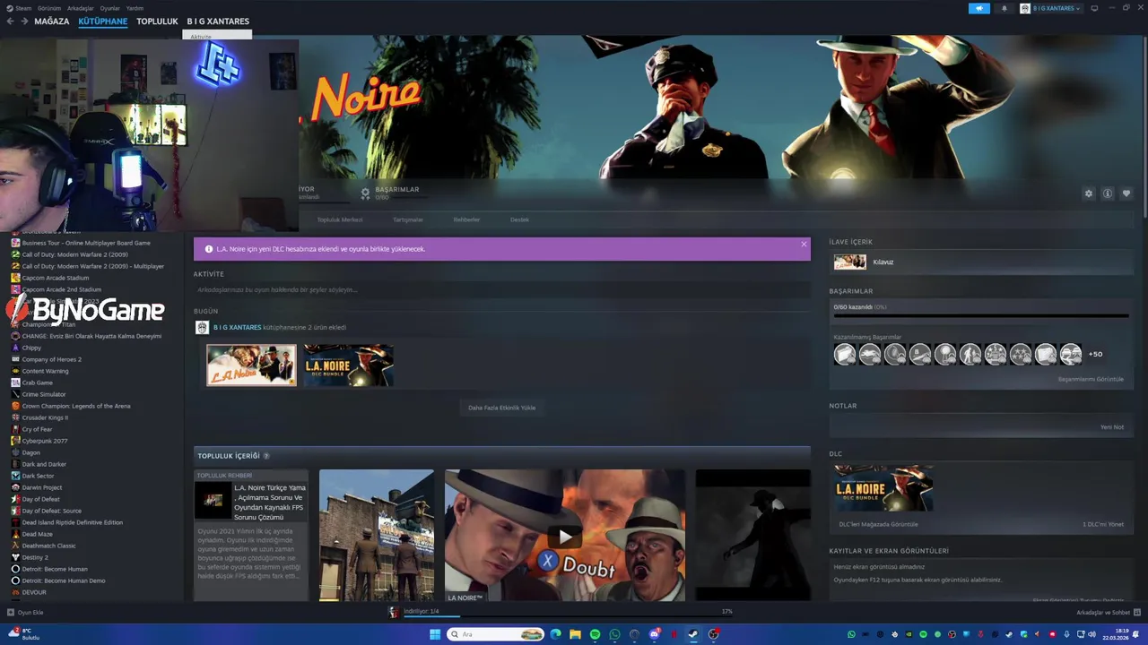Open the Görünüm menu
The width and height of the screenshot is (1148, 645).
click(x=50, y=8)
